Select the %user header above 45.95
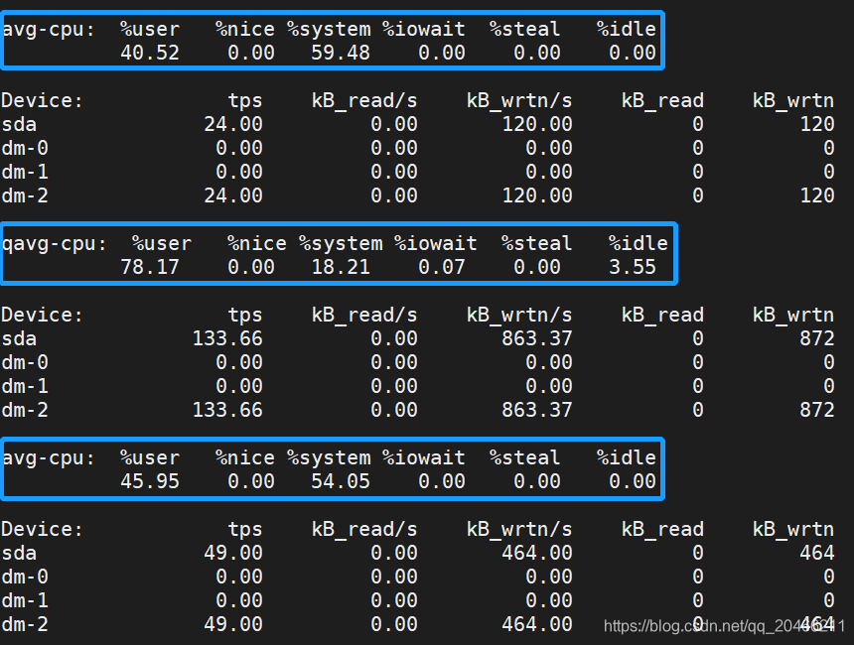The height and width of the screenshot is (645, 854). (150, 457)
